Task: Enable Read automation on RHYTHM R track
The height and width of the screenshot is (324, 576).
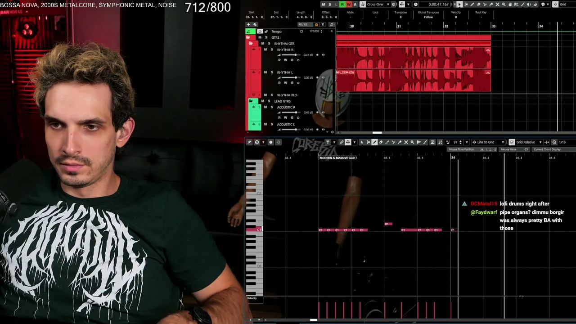Action: 279,60
